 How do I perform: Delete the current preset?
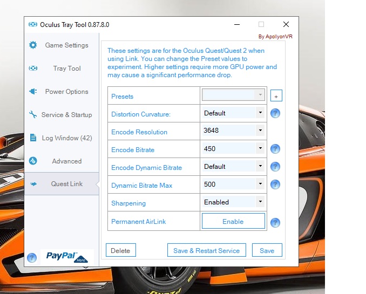(x=121, y=250)
